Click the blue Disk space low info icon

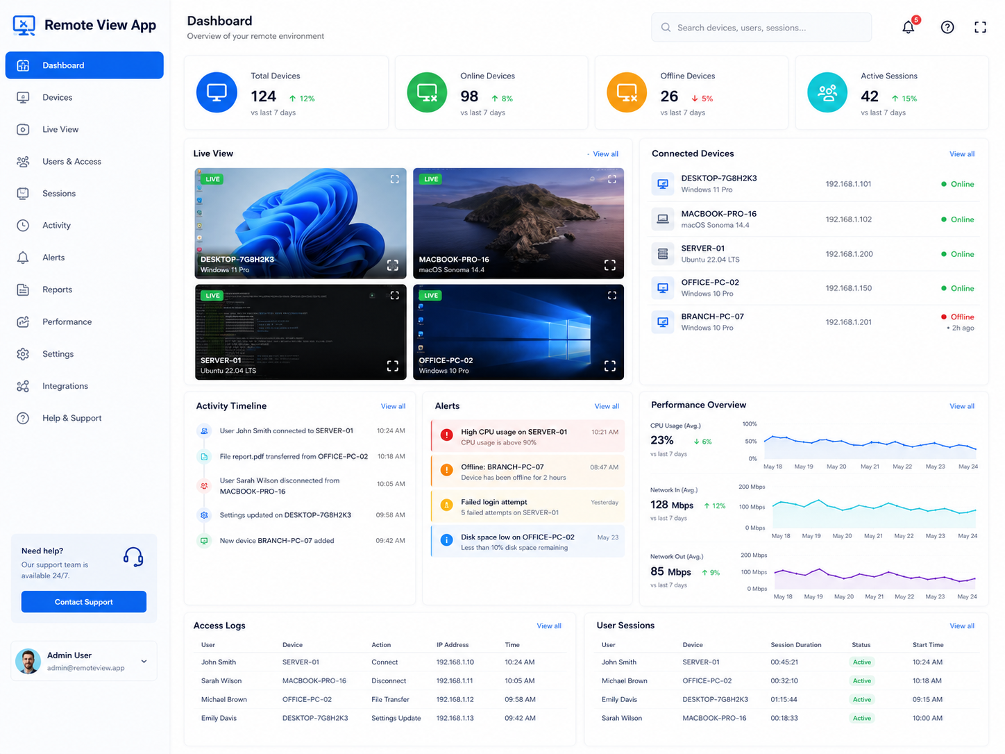point(447,540)
